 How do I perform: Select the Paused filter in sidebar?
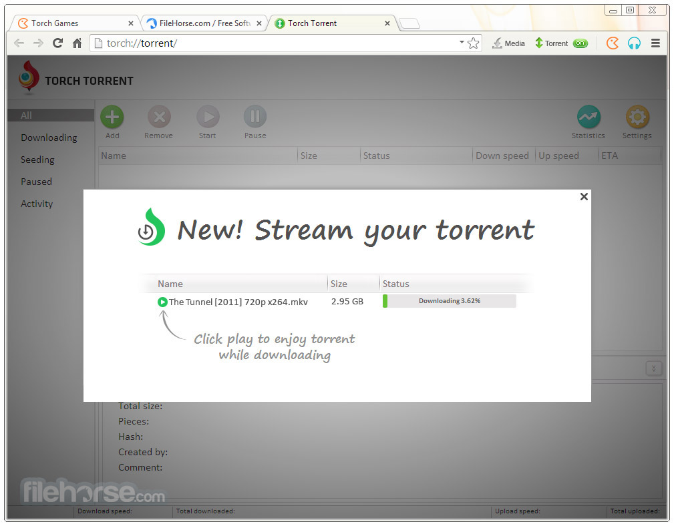click(36, 182)
